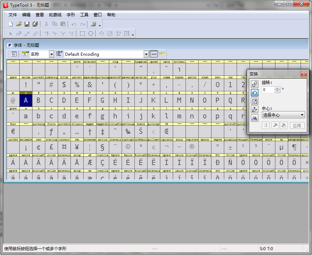
Task: Toggle the NAME display mode button
Action: click(x=154, y=54)
